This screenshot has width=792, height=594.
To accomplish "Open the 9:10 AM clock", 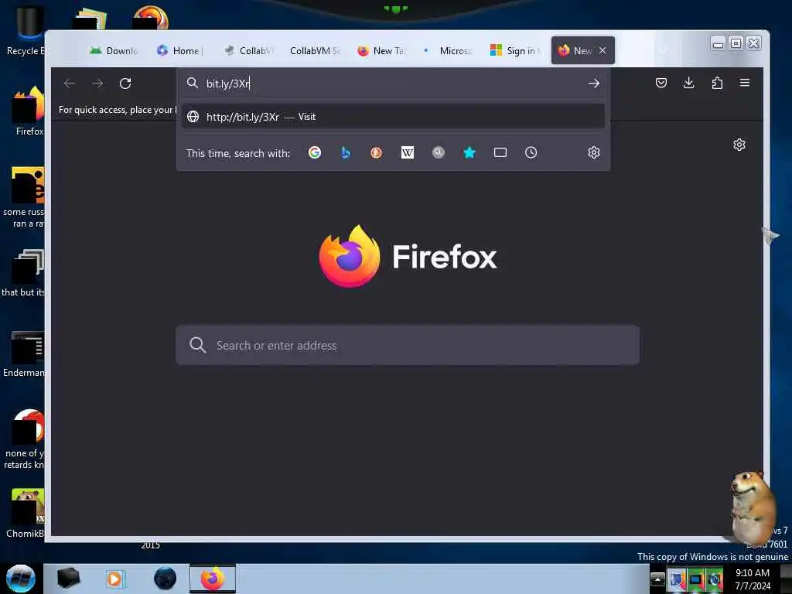I will tap(752, 579).
